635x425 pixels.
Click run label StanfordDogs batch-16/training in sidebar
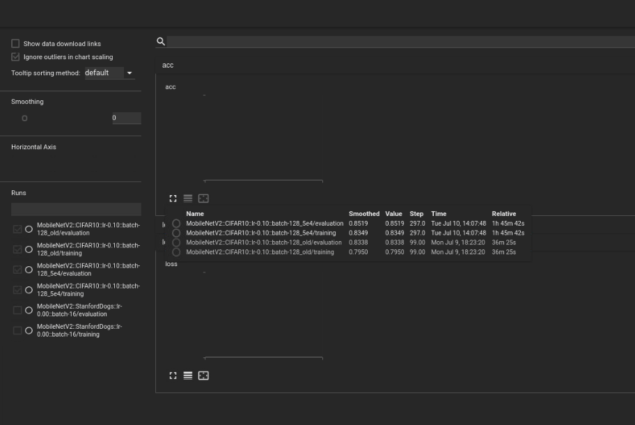79,331
